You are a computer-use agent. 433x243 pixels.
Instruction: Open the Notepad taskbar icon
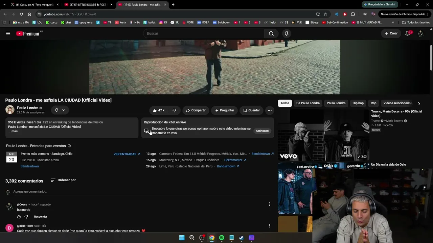pos(231,238)
